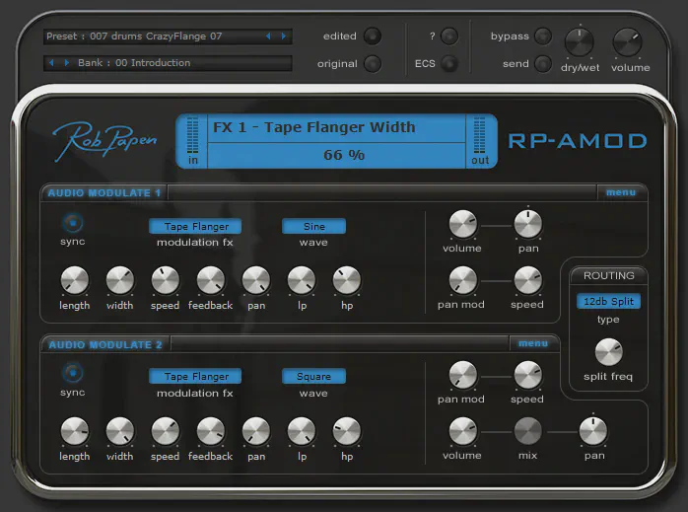The width and height of the screenshot is (688, 512).
Task: Click the next preset arrow
Action: 285,37
